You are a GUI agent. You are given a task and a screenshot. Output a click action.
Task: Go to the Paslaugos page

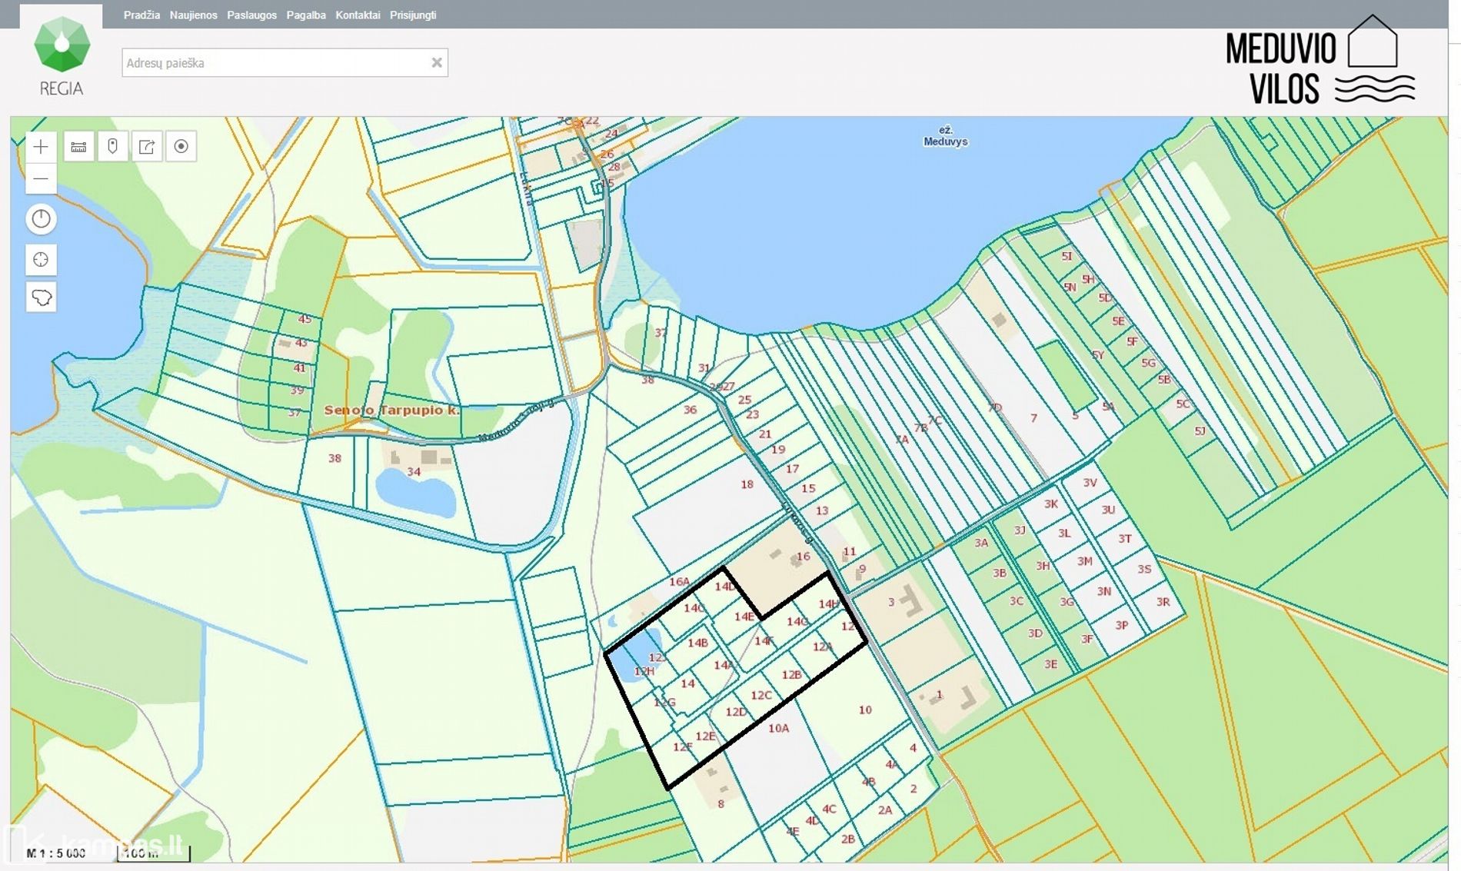[251, 15]
